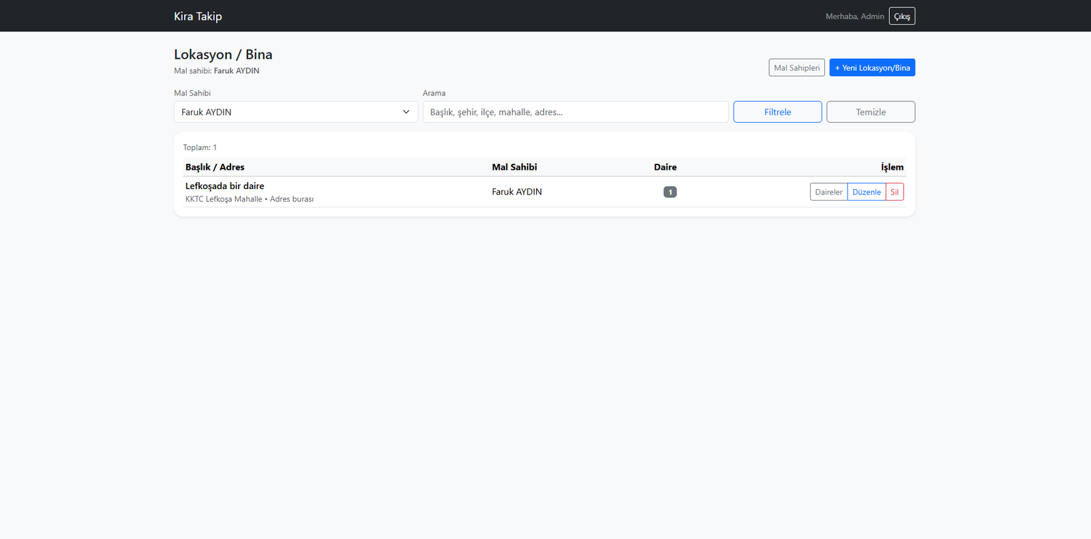Select the Lefkoşada bir daire row title
1091x539 pixels.
pyautogui.click(x=224, y=186)
